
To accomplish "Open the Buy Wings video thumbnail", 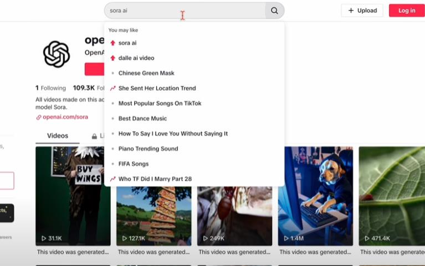I will [x=73, y=196].
